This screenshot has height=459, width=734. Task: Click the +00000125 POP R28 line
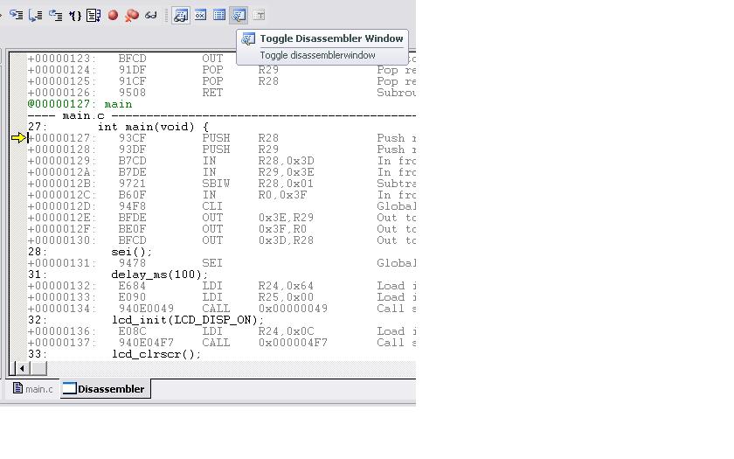[x=221, y=81]
